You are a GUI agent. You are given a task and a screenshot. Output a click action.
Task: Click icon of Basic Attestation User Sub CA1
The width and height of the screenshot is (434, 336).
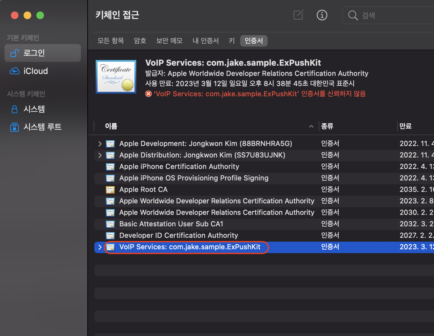(x=110, y=224)
